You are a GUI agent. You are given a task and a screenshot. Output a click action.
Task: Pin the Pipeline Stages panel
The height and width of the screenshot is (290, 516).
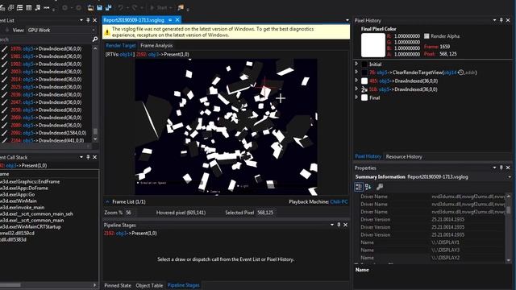pos(339,225)
